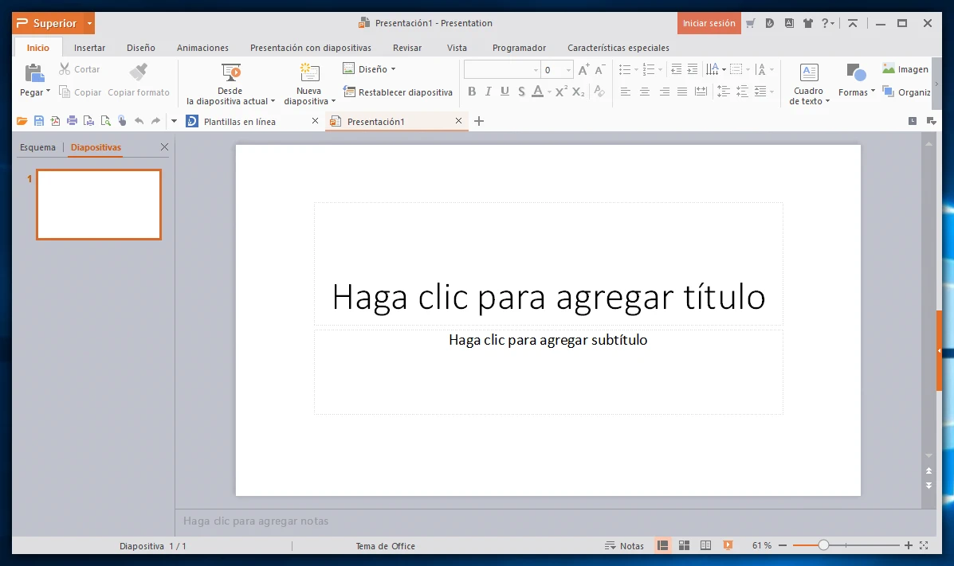Image resolution: width=954 pixels, height=566 pixels.
Task: Insert a Cuadro de texto
Action: [x=809, y=74]
